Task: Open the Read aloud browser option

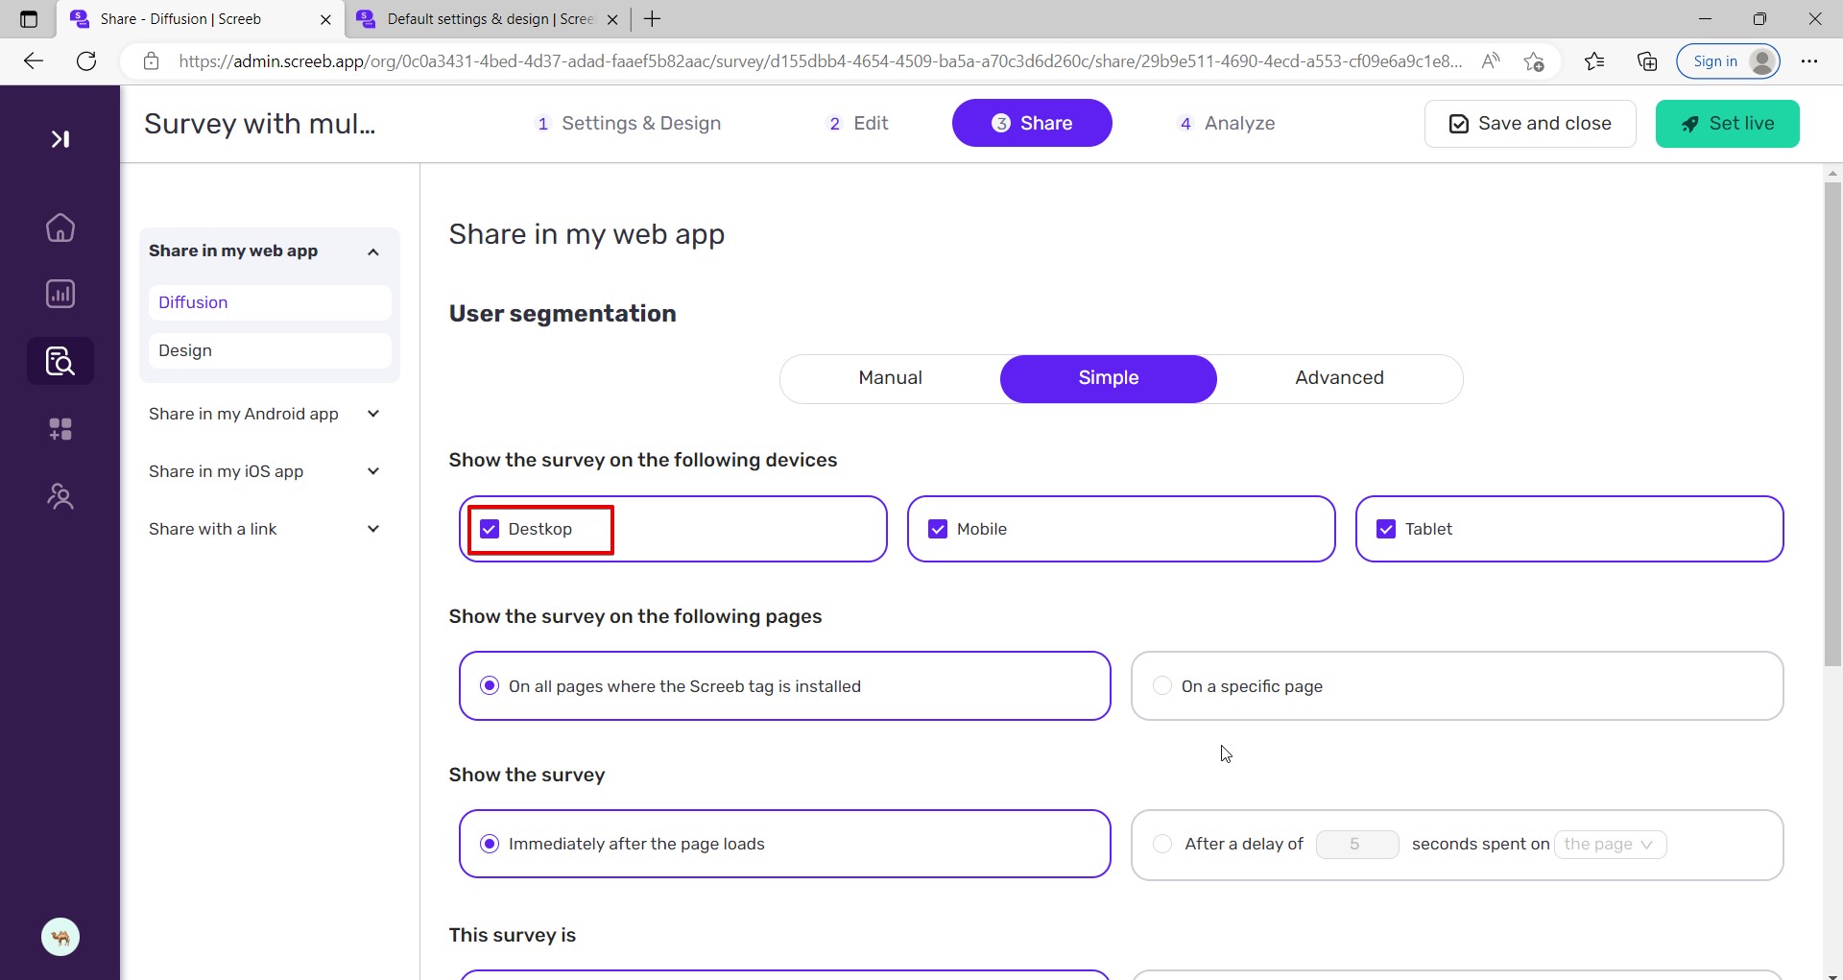Action: point(1491,61)
